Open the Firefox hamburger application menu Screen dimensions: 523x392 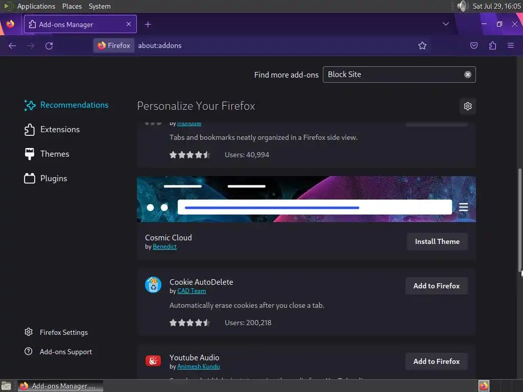tap(511, 45)
